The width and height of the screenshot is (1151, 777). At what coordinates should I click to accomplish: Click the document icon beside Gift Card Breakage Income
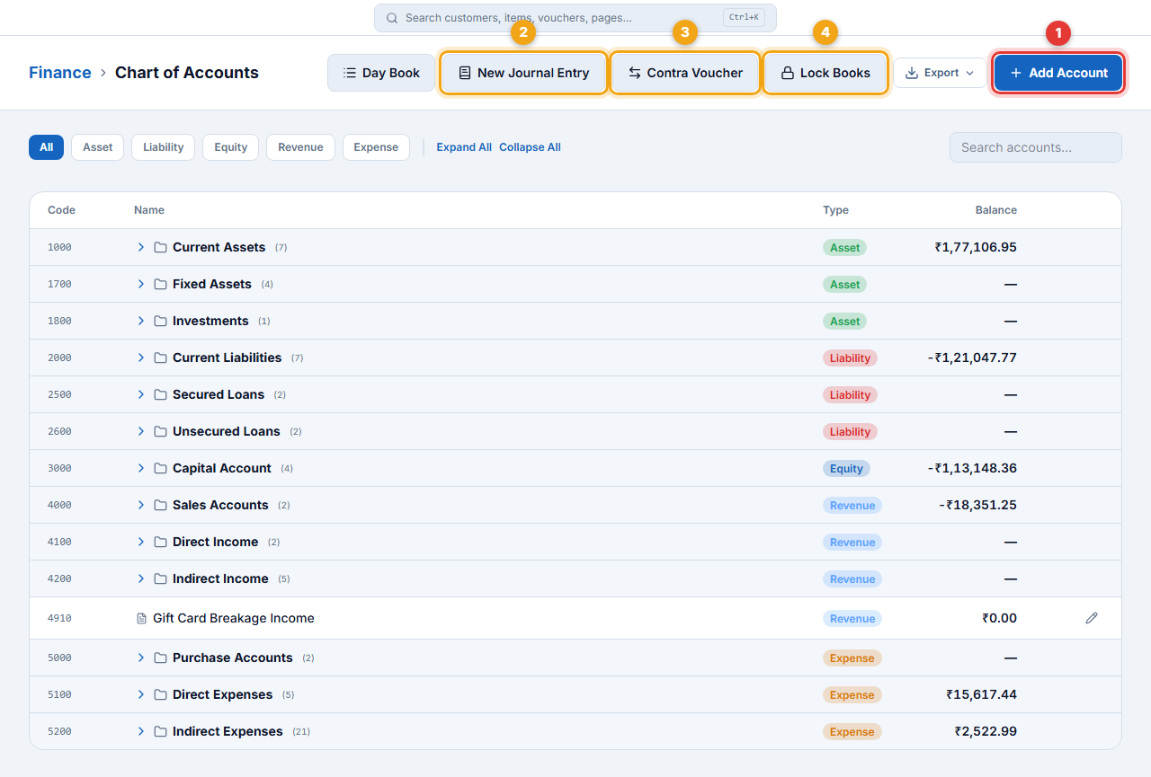pos(141,618)
